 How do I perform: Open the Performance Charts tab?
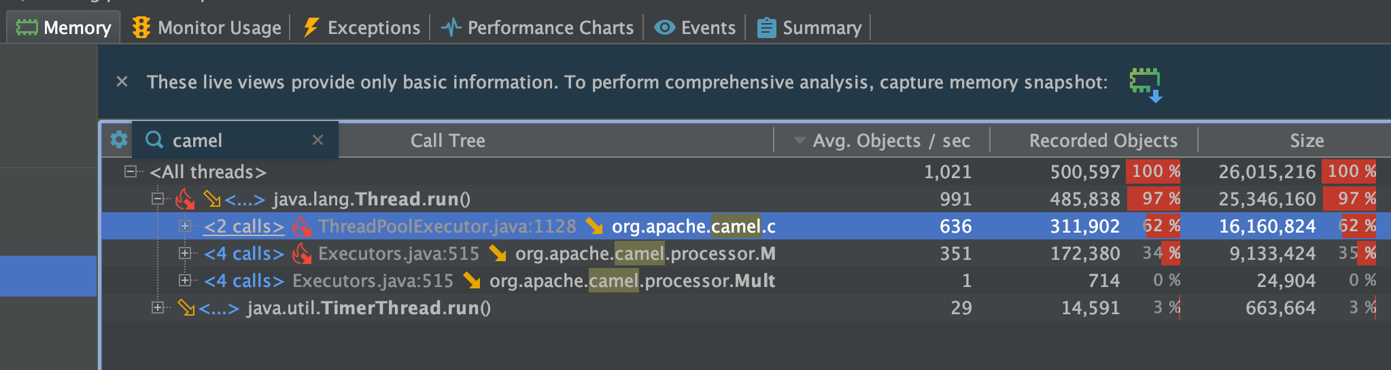click(537, 27)
